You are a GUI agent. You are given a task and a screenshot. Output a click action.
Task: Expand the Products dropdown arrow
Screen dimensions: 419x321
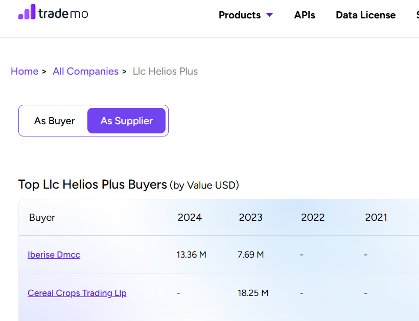click(270, 15)
